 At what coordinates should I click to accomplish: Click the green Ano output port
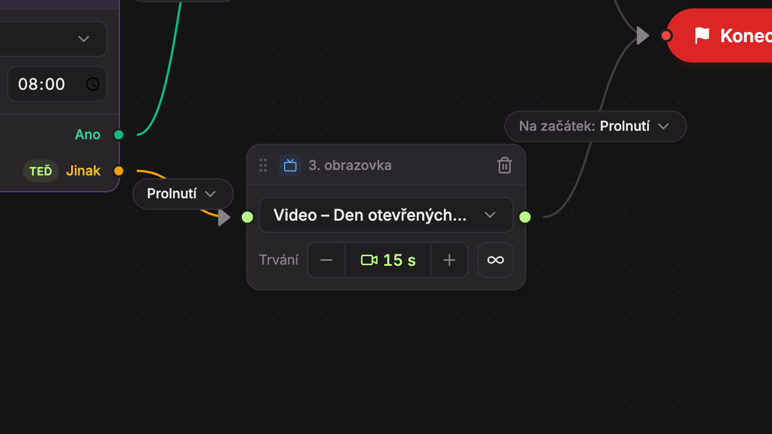click(x=119, y=134)
